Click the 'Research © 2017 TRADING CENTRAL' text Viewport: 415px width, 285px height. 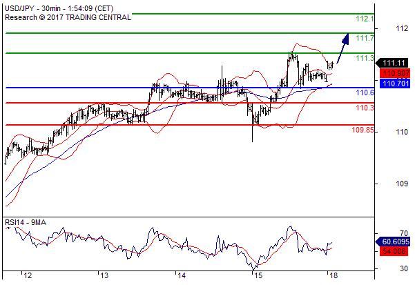click(68, 17)
